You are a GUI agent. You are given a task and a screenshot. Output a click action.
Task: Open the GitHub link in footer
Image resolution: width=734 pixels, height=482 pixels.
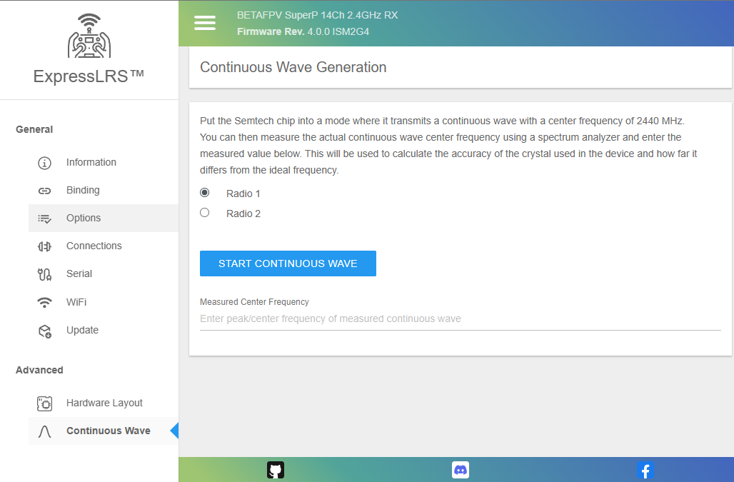(x=276, y=470)
